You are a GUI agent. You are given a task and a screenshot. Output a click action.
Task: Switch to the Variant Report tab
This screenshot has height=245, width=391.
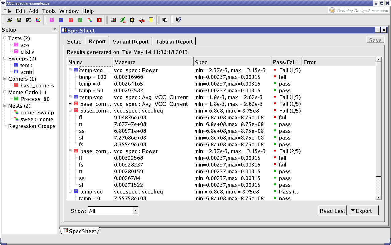click(131, 42)
